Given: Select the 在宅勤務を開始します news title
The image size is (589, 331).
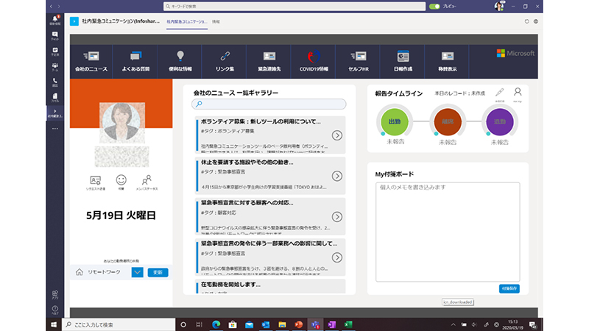Looking at the screenshot, I should click(x=230, y=285).
